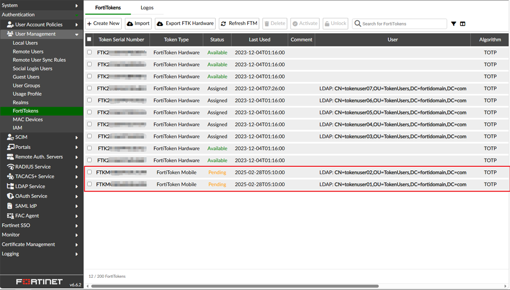Click the RADIUS Service sidebar icon
The image size is (510, 290).
[10, 167]
